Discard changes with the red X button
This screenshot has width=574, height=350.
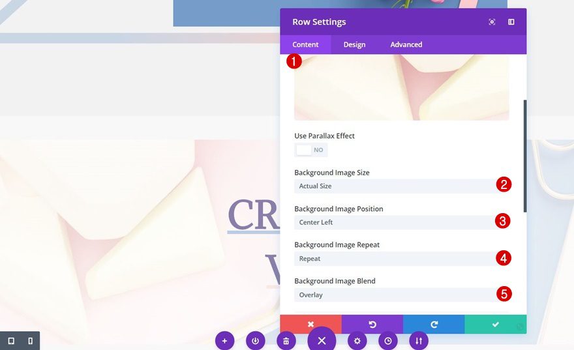tap(310, 324)
